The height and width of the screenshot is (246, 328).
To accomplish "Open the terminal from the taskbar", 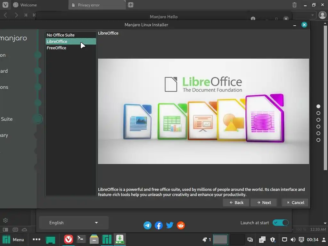I will [81, 239].
